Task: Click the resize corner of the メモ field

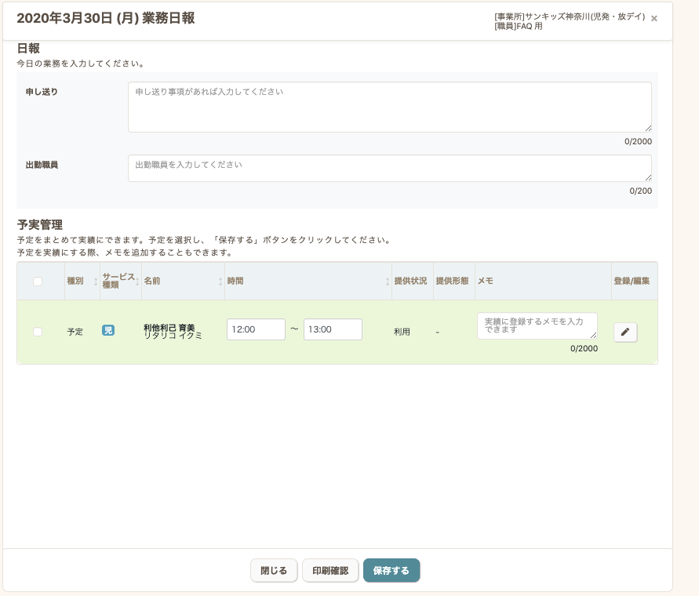Action: [x=593, y=335]
